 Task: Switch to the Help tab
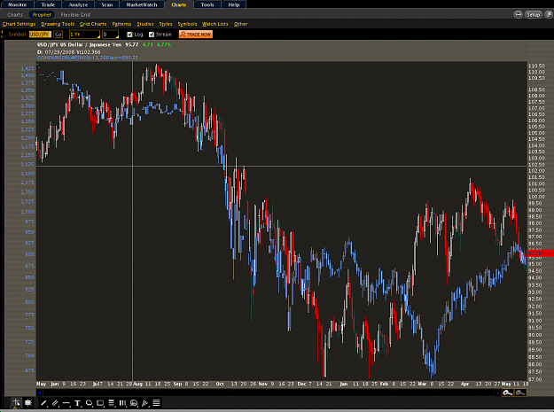(233, 4)
